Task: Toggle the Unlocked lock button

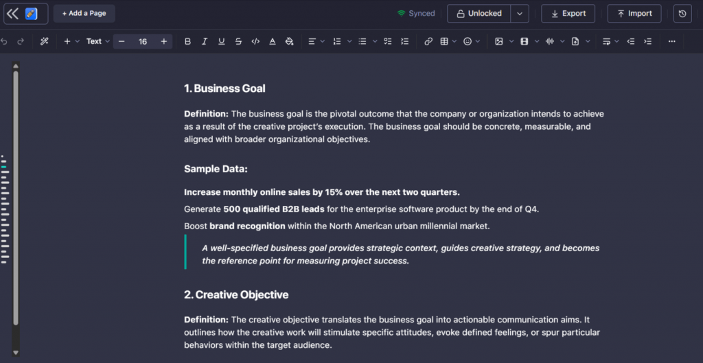Action: coord(479,14)
